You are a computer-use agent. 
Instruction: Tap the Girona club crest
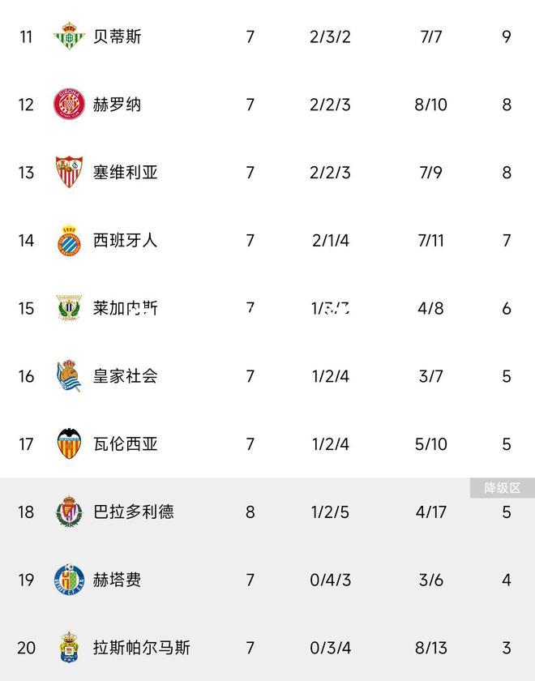(69, 105)
